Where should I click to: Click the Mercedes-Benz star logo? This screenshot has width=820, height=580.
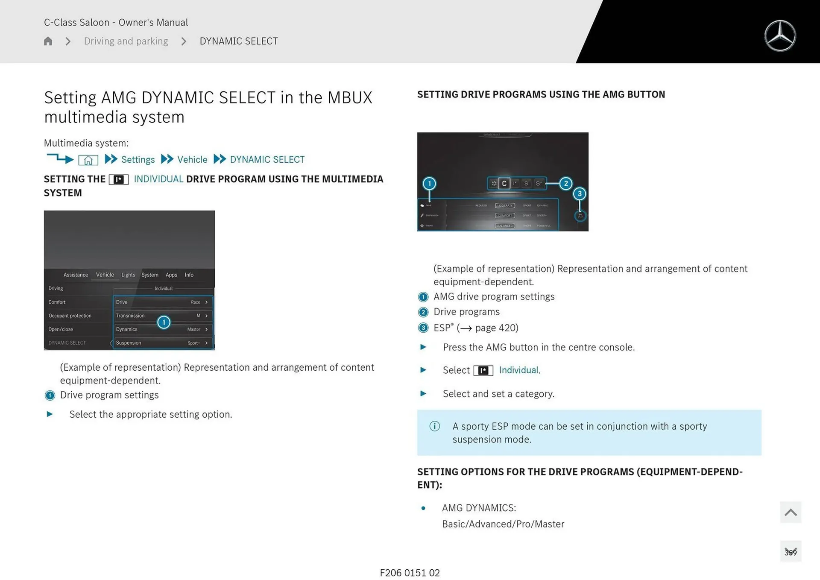780,35
